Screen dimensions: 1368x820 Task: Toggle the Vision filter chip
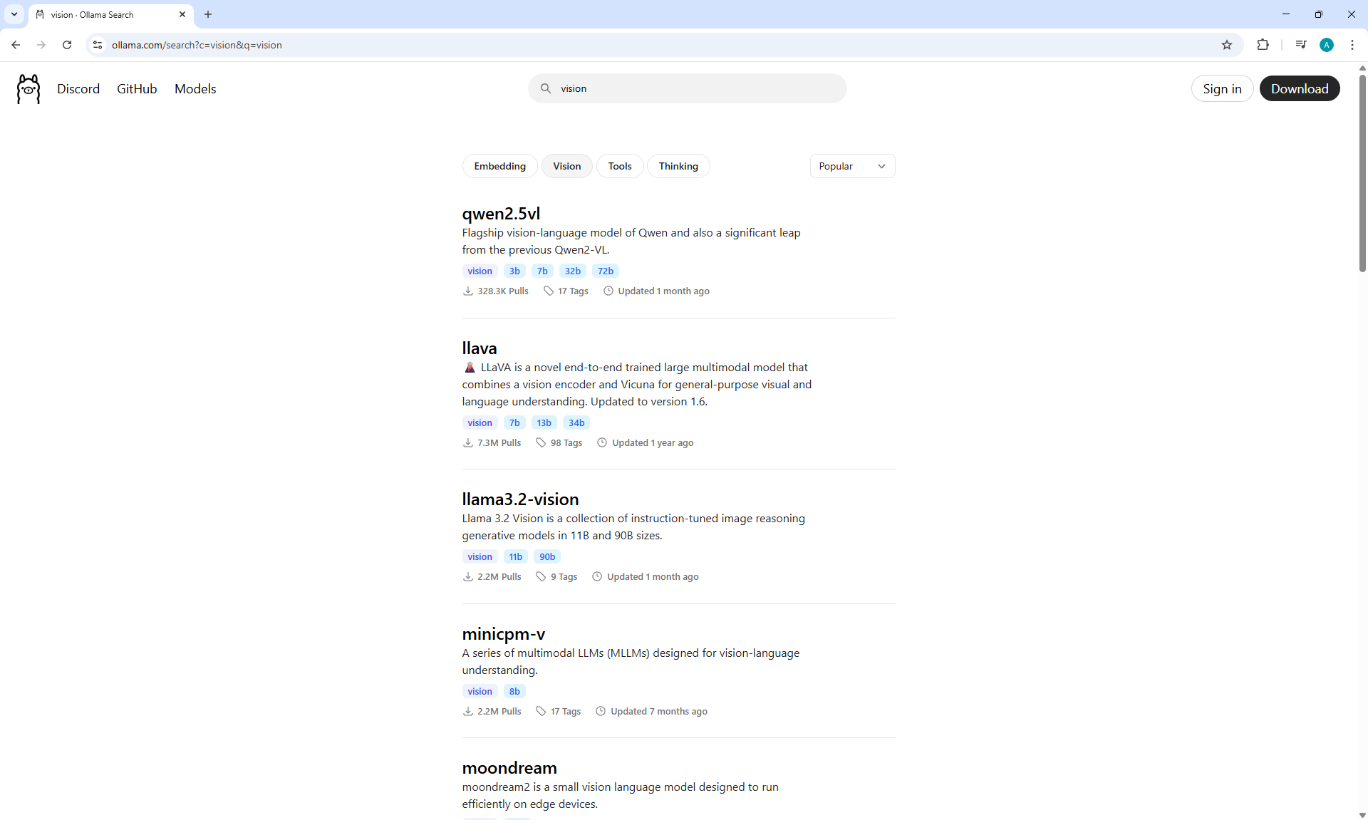coord(566,166)
